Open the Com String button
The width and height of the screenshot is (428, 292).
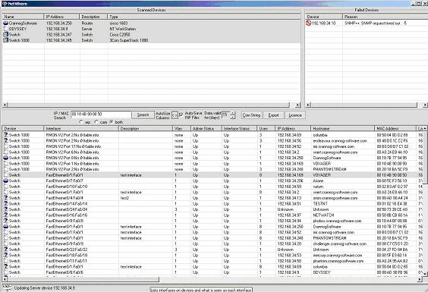251,115
